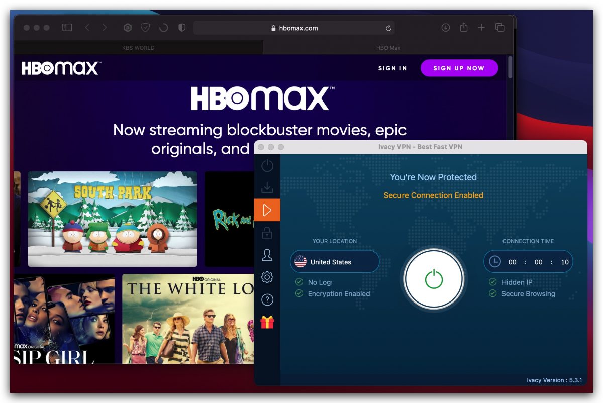Viewport: 603px width, 403px height.
Task: Click the Safari page scrollbar
Action: point(510,67)
